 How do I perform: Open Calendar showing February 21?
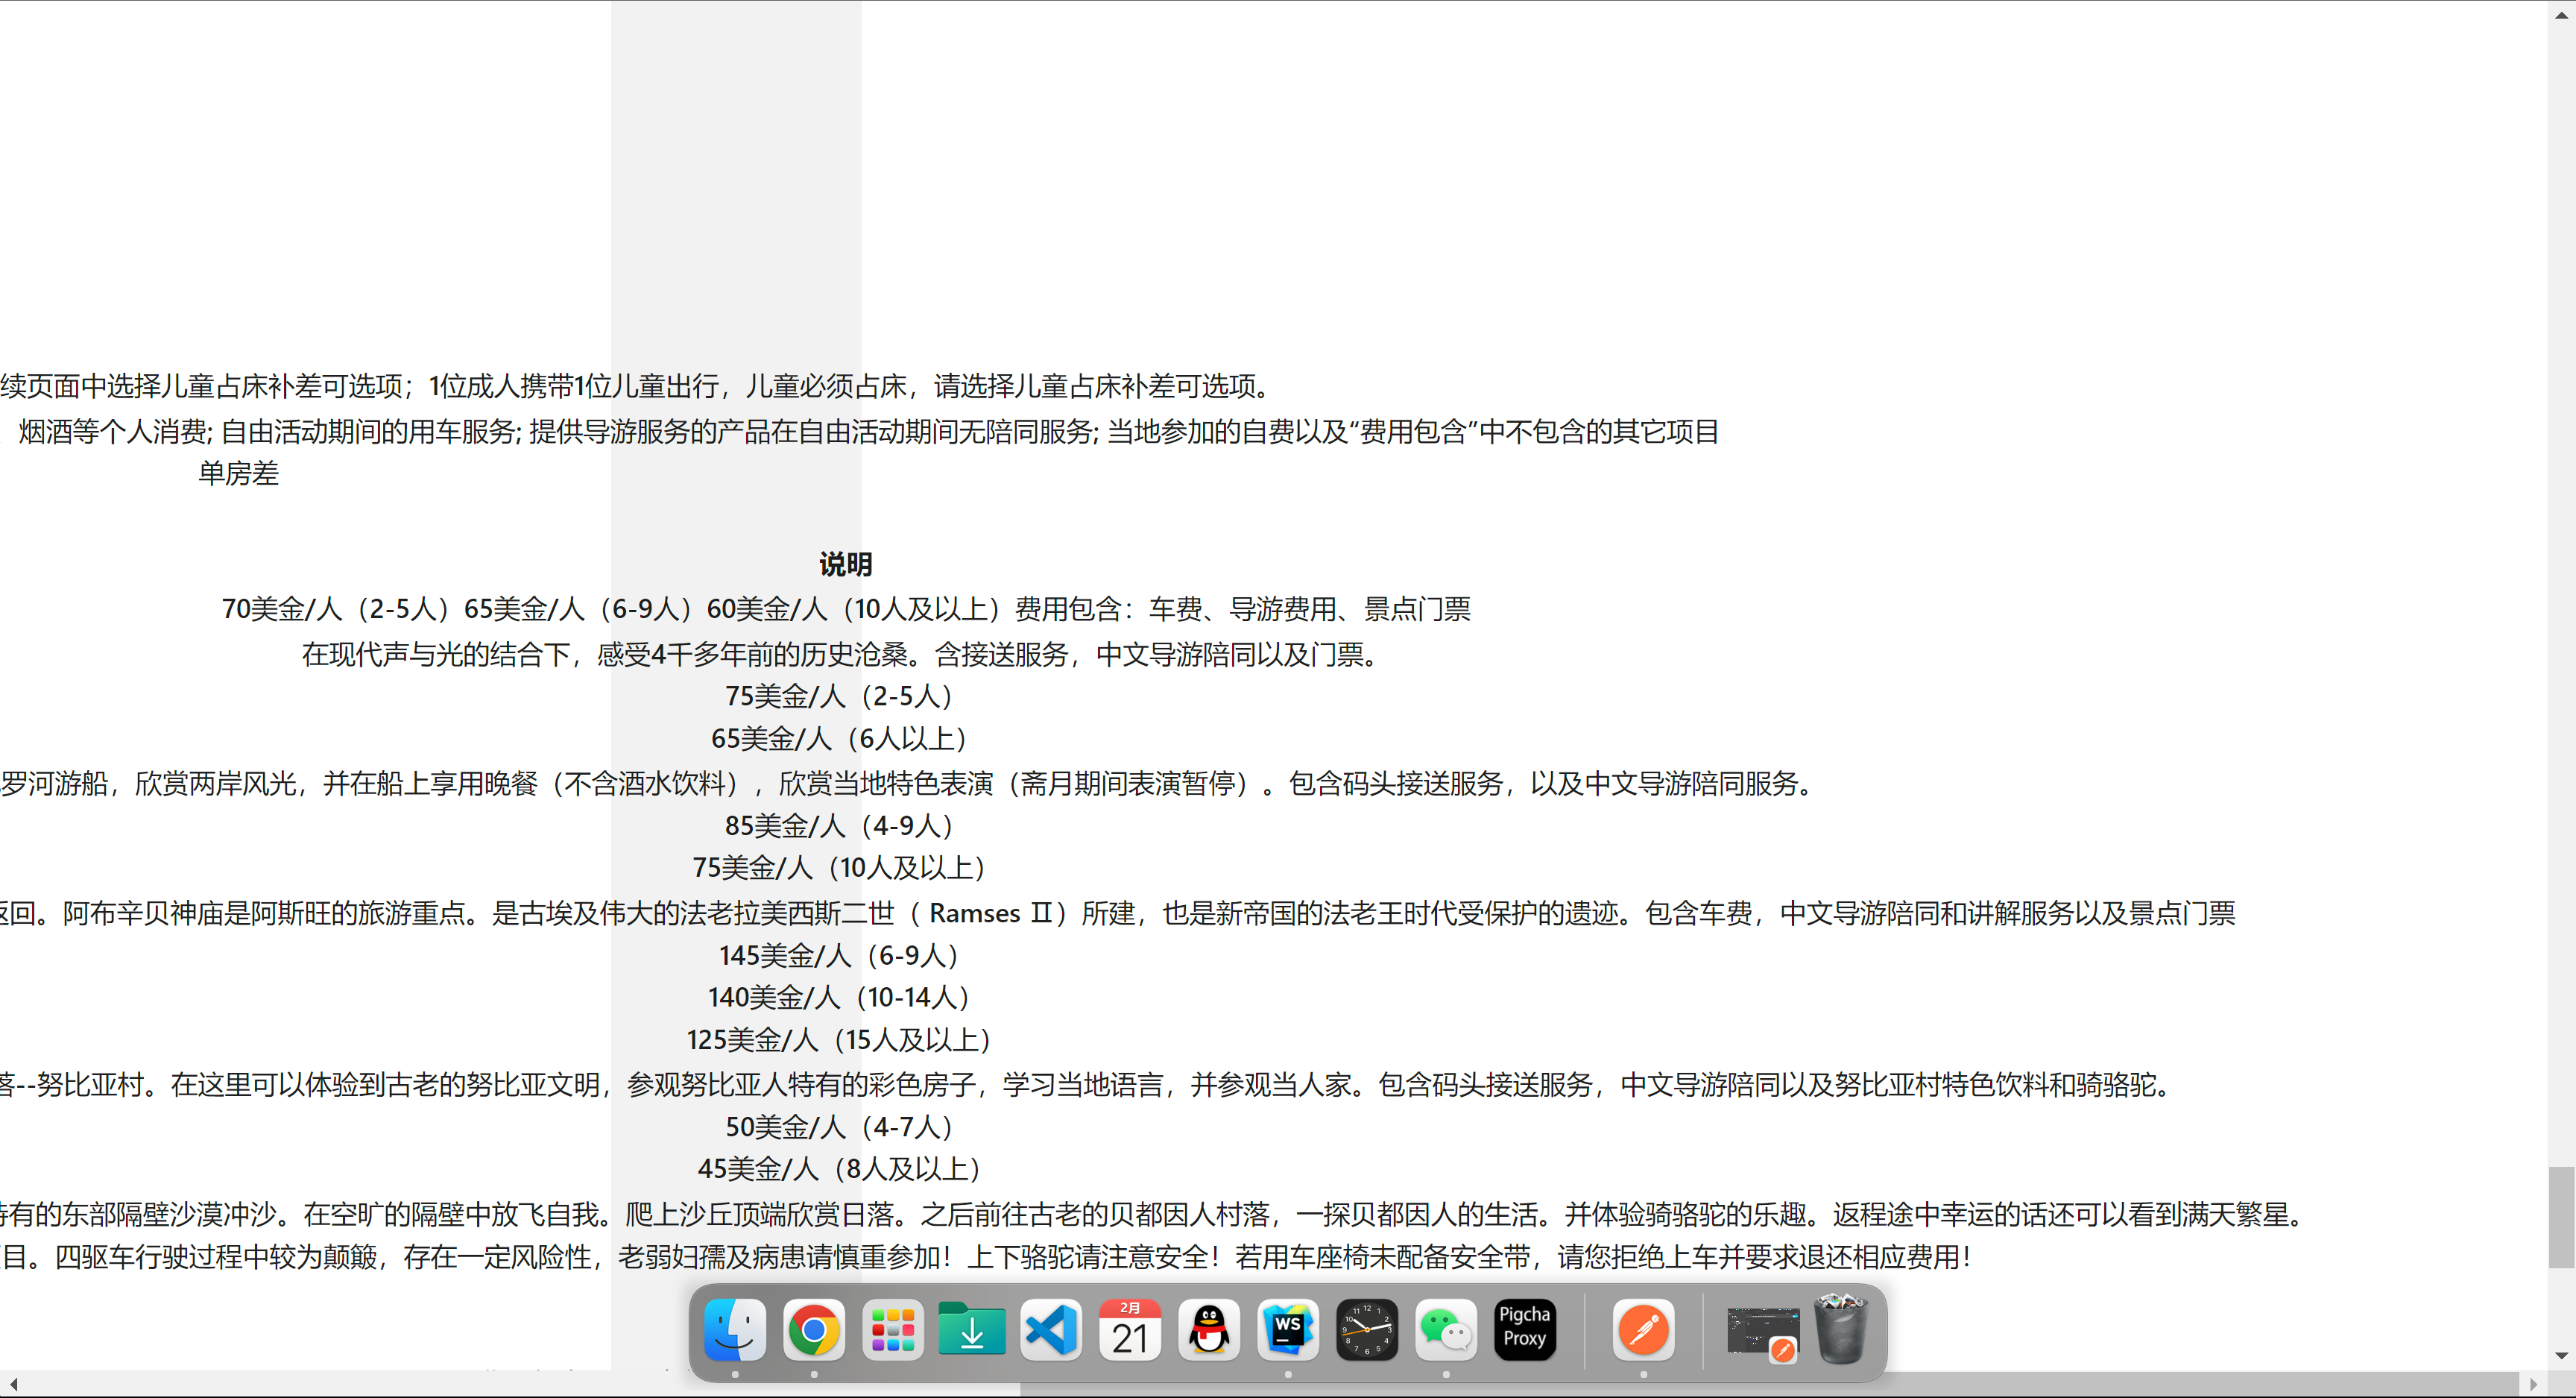tap(1130, 1330)
